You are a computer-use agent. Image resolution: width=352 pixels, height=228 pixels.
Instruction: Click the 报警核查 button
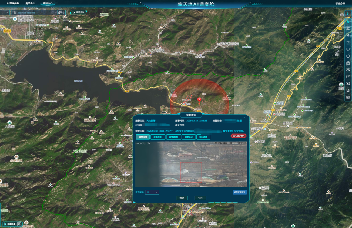240,192
